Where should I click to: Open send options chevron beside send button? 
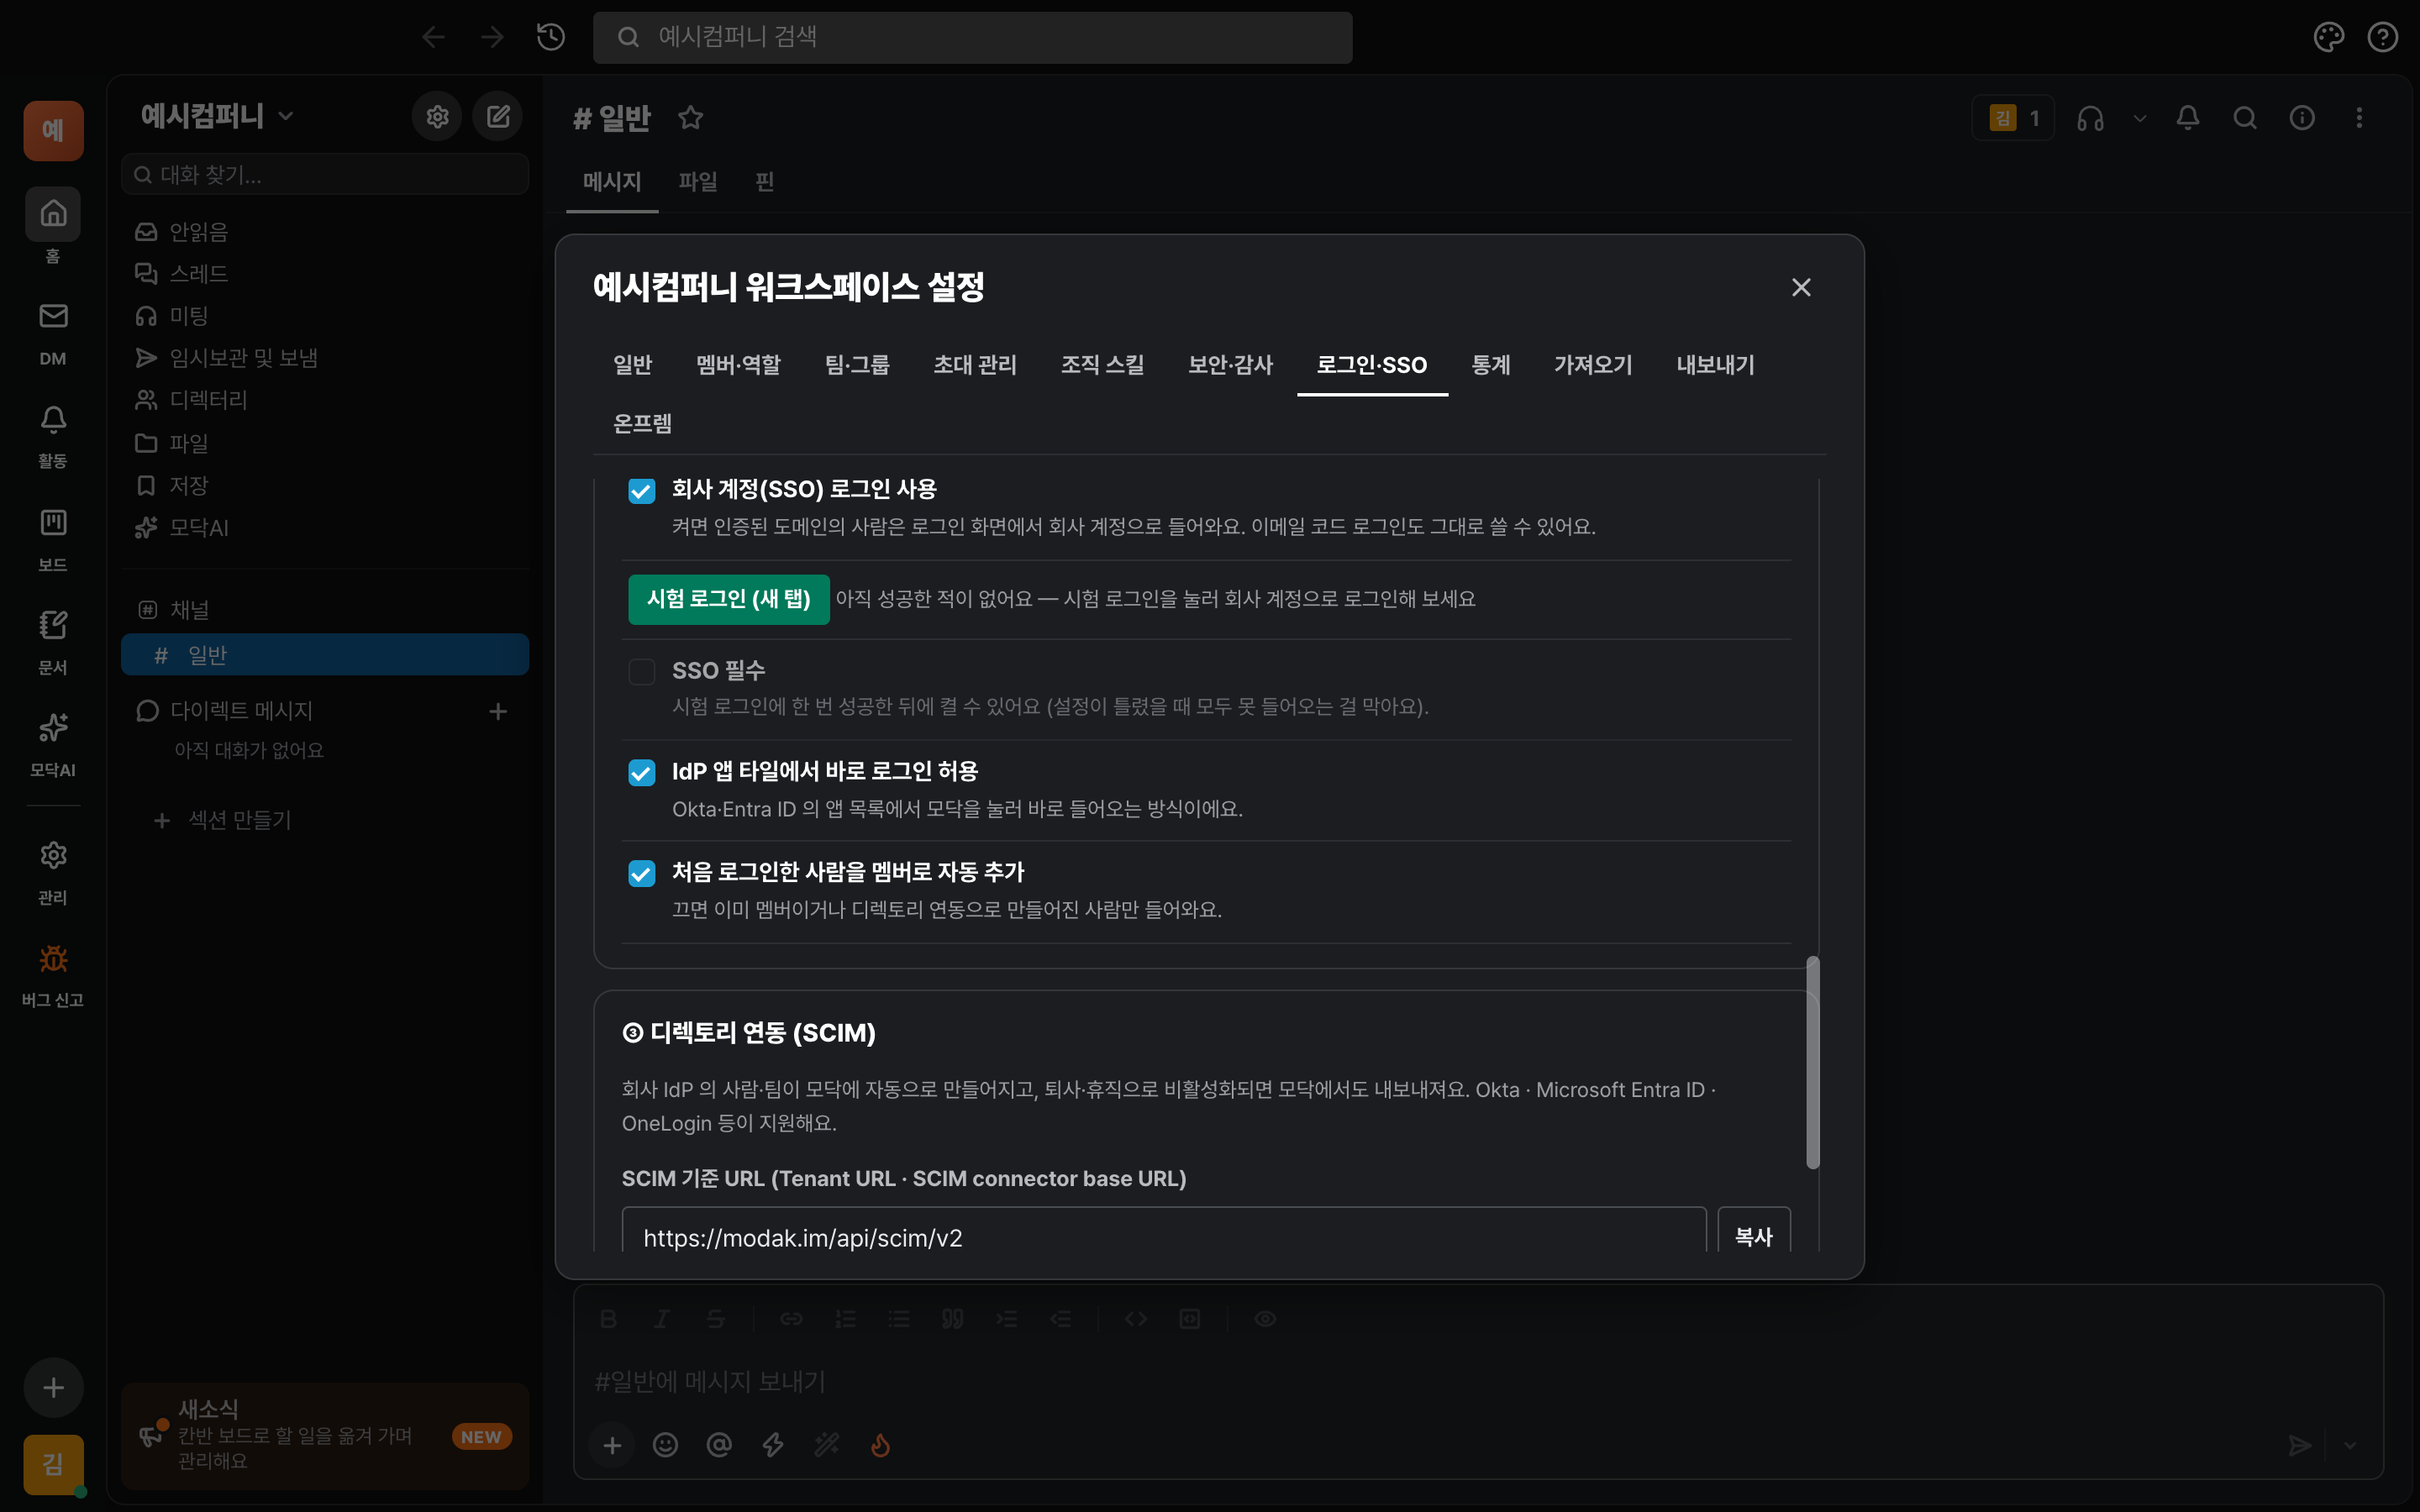2350,1445
